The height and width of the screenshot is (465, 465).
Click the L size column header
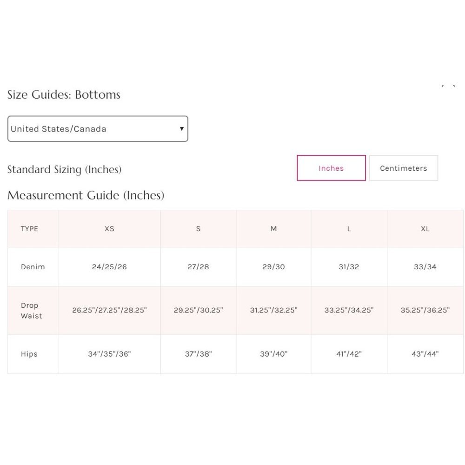click(349, 229)
